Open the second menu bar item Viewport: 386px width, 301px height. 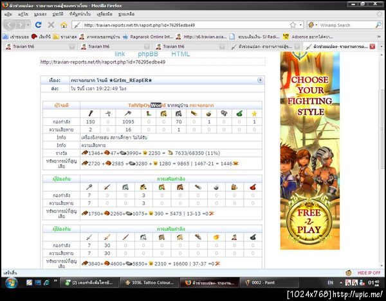point(23,14)
